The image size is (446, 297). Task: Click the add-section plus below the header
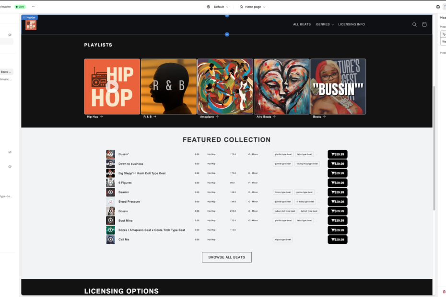click(x=227, y=34)
